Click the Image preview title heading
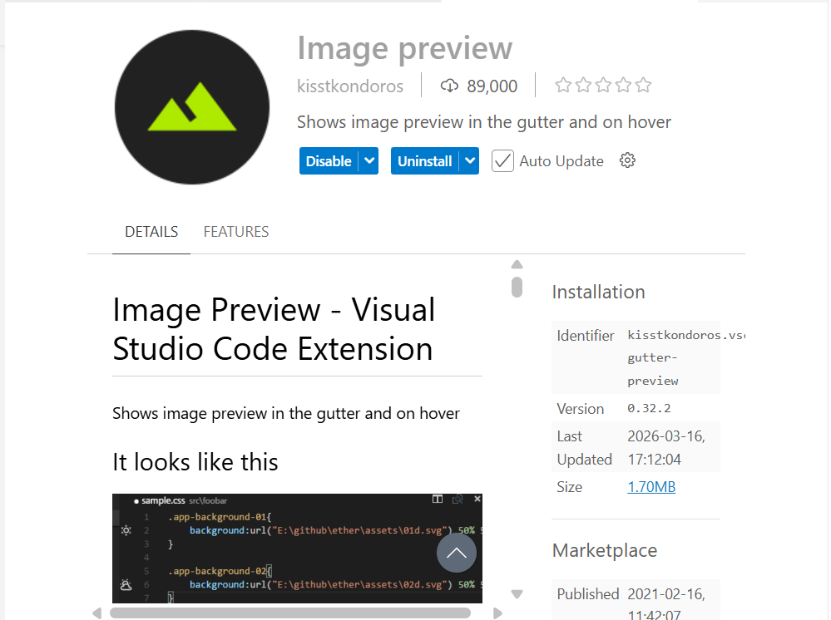Viewport: 831px width, 620px height. [x=405, y=48]
